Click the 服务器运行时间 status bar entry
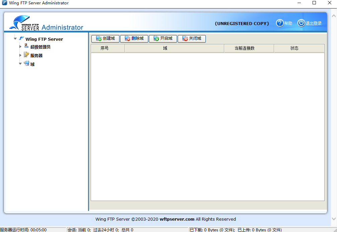 click(23, 230)
